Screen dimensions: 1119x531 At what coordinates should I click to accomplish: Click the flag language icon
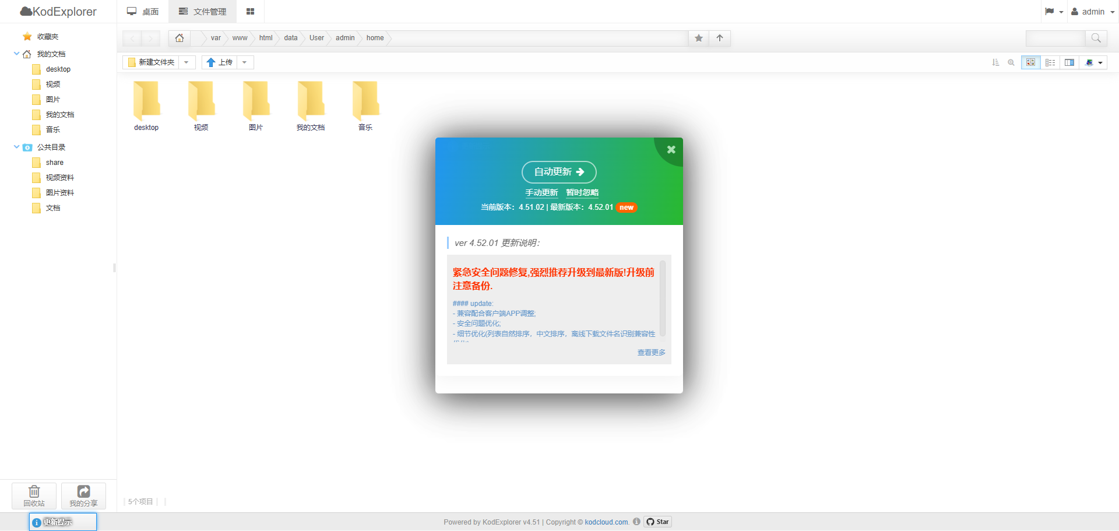coord(1050,12)
